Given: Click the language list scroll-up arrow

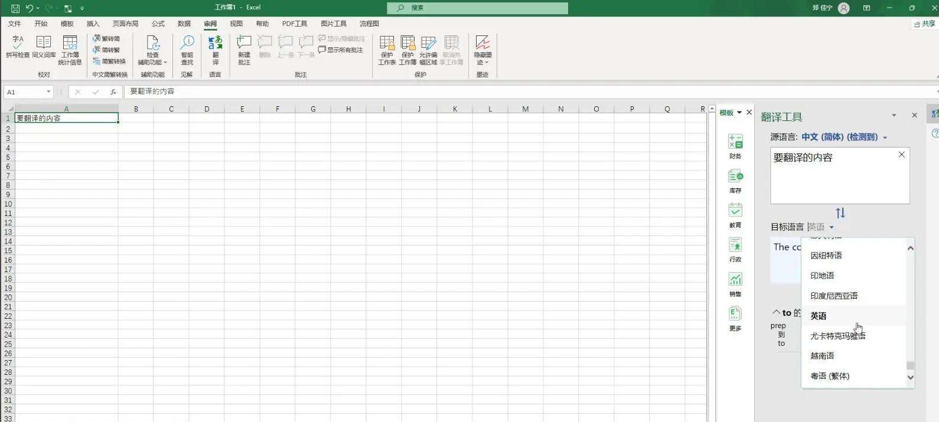Looking at the screenshot, I should click(x=910, y=248).
